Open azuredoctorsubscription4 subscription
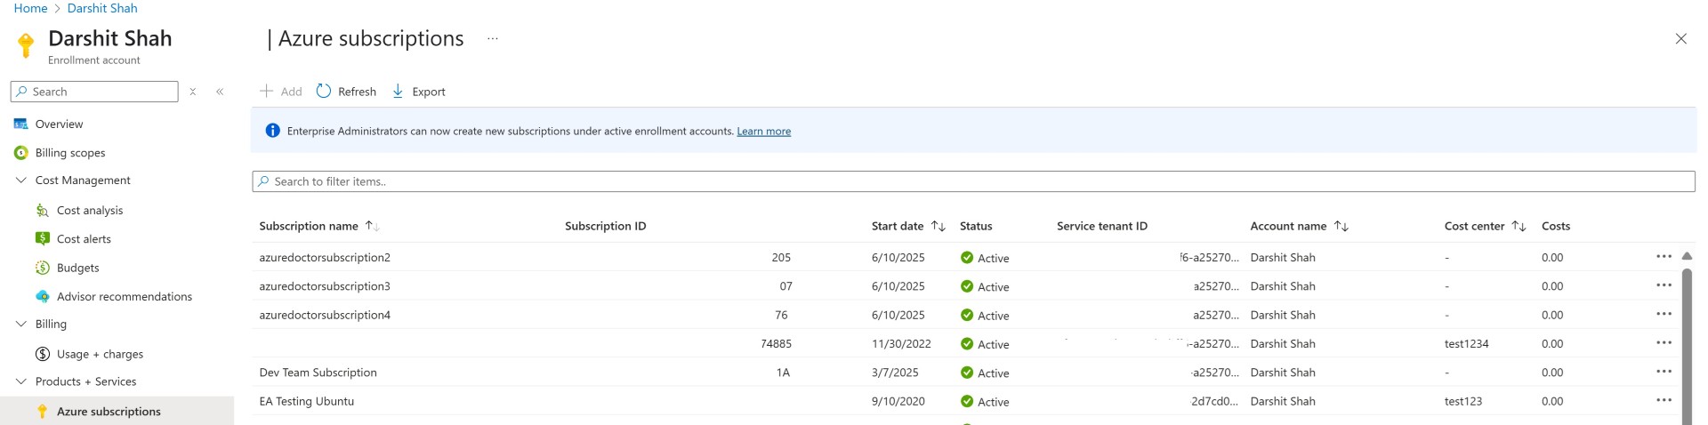This screenshot has width=1708, height=425. [325, 315]
